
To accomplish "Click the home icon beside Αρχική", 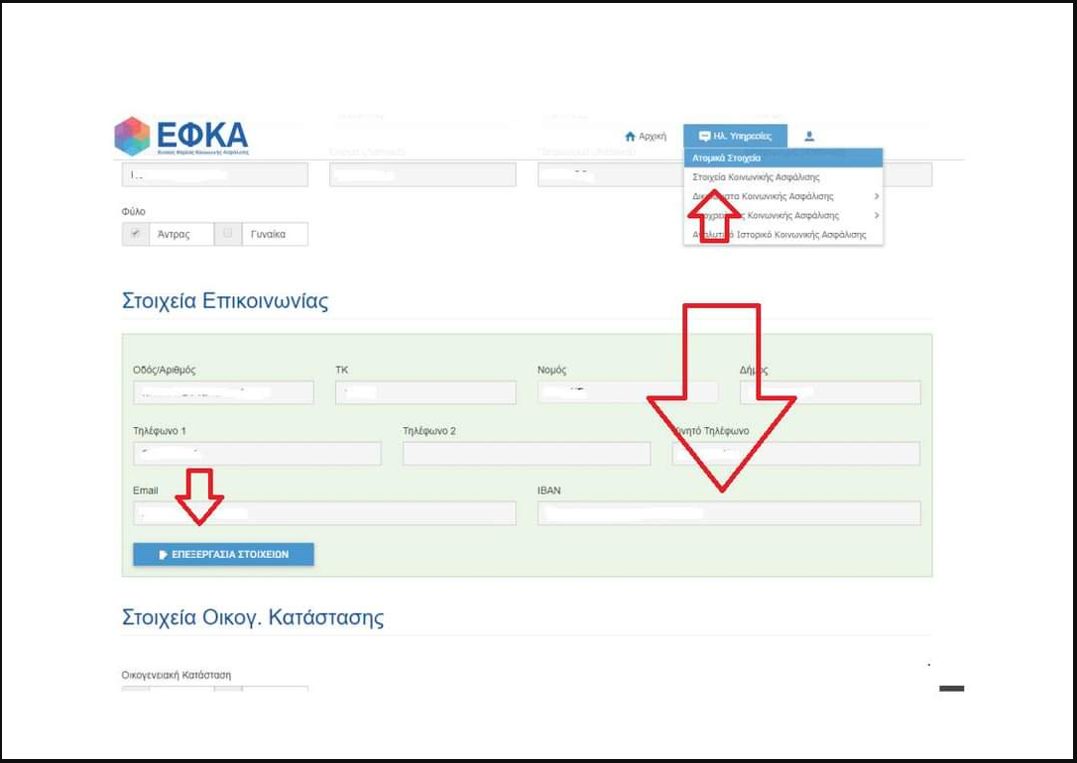I will pos(630,137).
